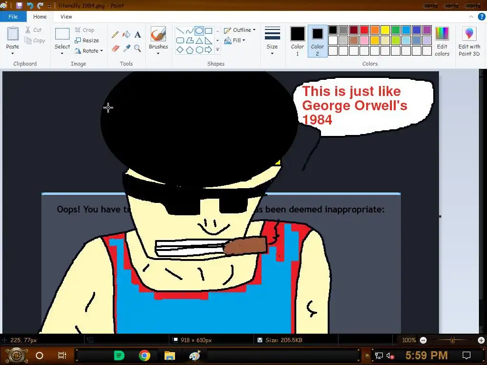Screen dimensions: 487x365
Task: Click the Undo arrow in title bar
Action: 30,5
